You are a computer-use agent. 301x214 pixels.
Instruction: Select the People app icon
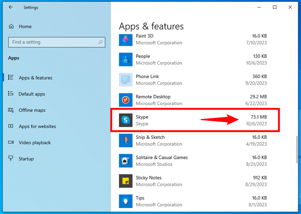126,59
